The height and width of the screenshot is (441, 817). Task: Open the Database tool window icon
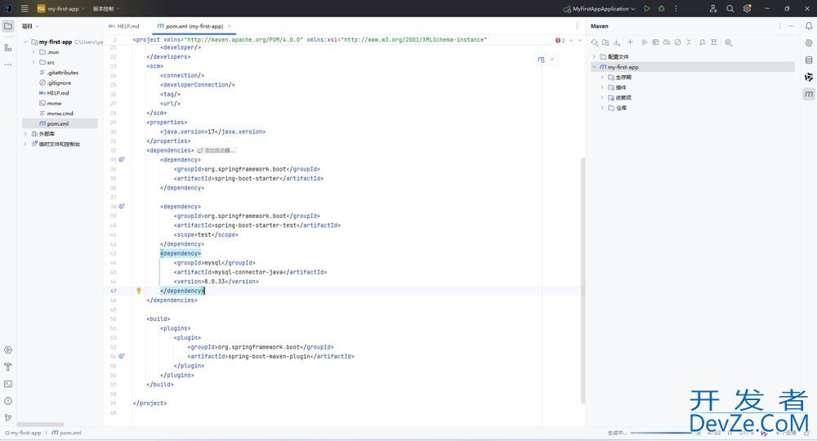pyautogui.click(x=809, y=60)
